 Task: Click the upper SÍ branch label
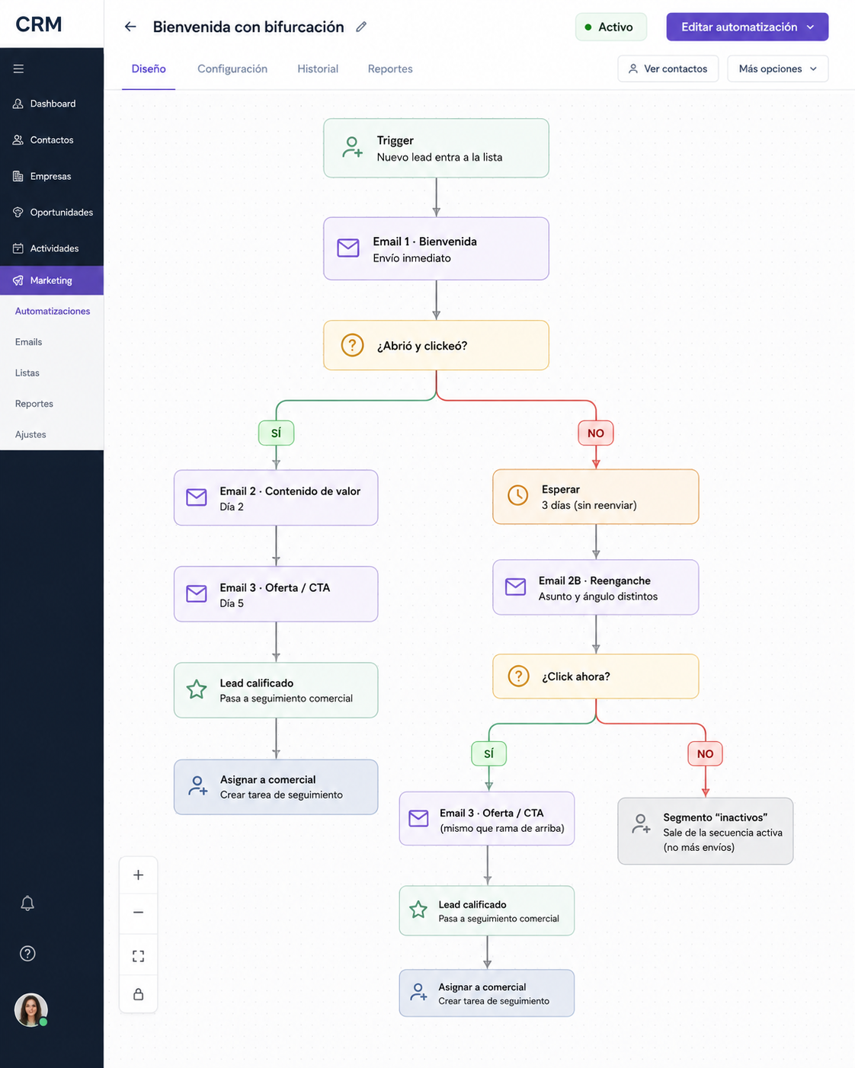pyautogui.click(x=276, y=433)
